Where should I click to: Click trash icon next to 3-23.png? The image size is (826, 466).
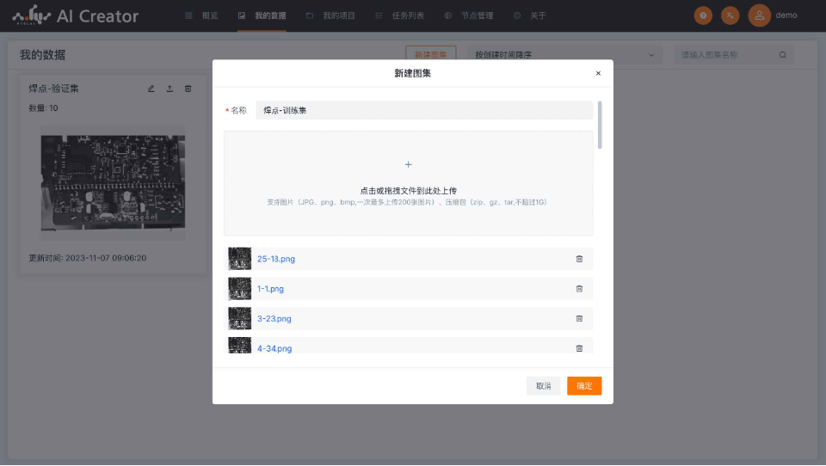coord(579,319)
